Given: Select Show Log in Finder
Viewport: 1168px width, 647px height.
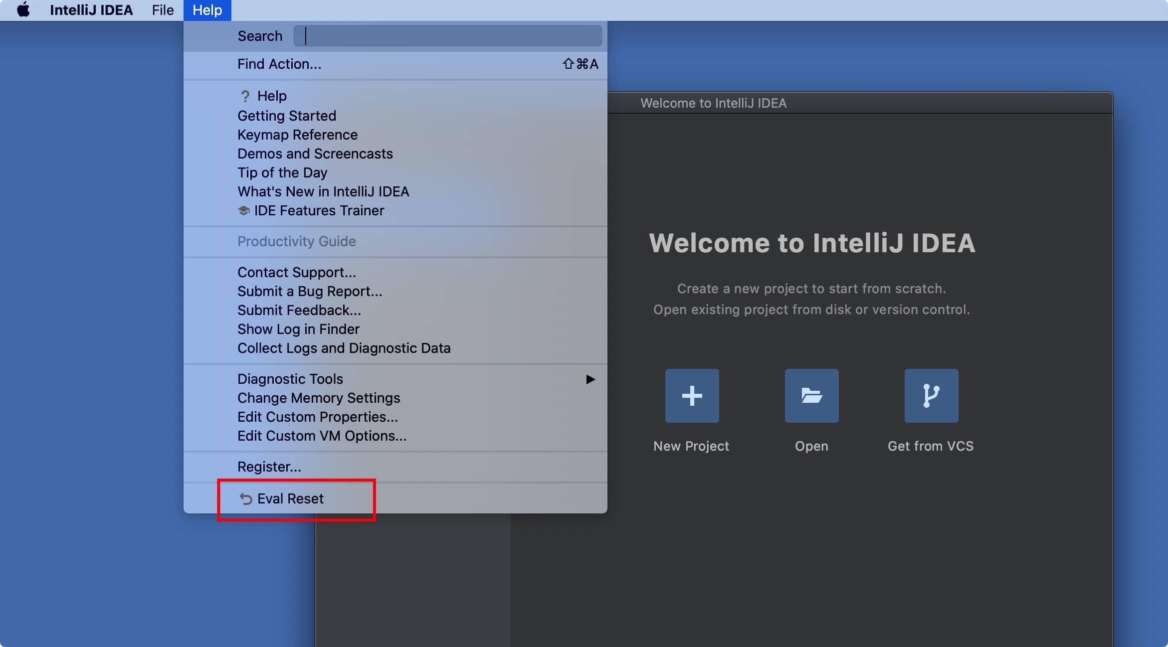Looking at the screenshot, I should pyautogui.click(x=298, y=329).
